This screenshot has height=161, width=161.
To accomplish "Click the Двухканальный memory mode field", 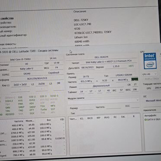I will (101, 86).
